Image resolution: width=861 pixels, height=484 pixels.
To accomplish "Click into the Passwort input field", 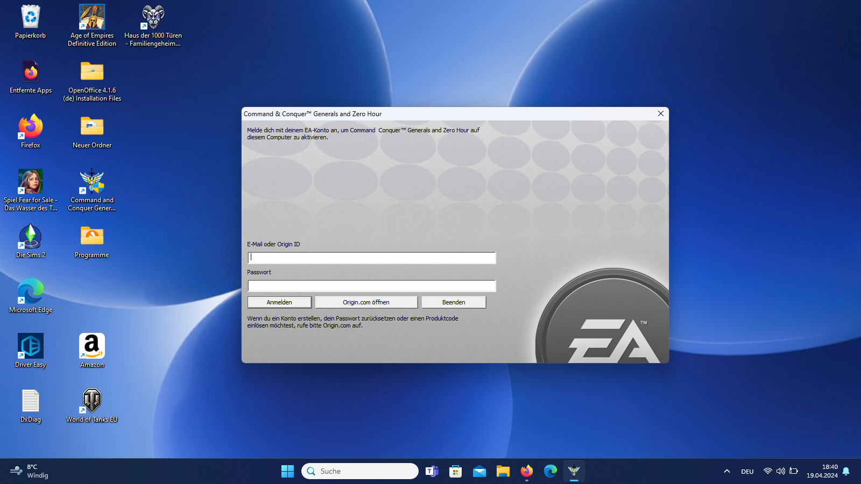I will pos(371,286).
